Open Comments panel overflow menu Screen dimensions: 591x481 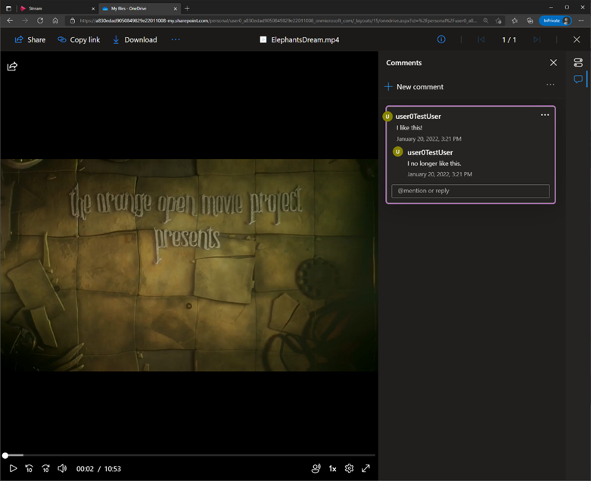550,85
